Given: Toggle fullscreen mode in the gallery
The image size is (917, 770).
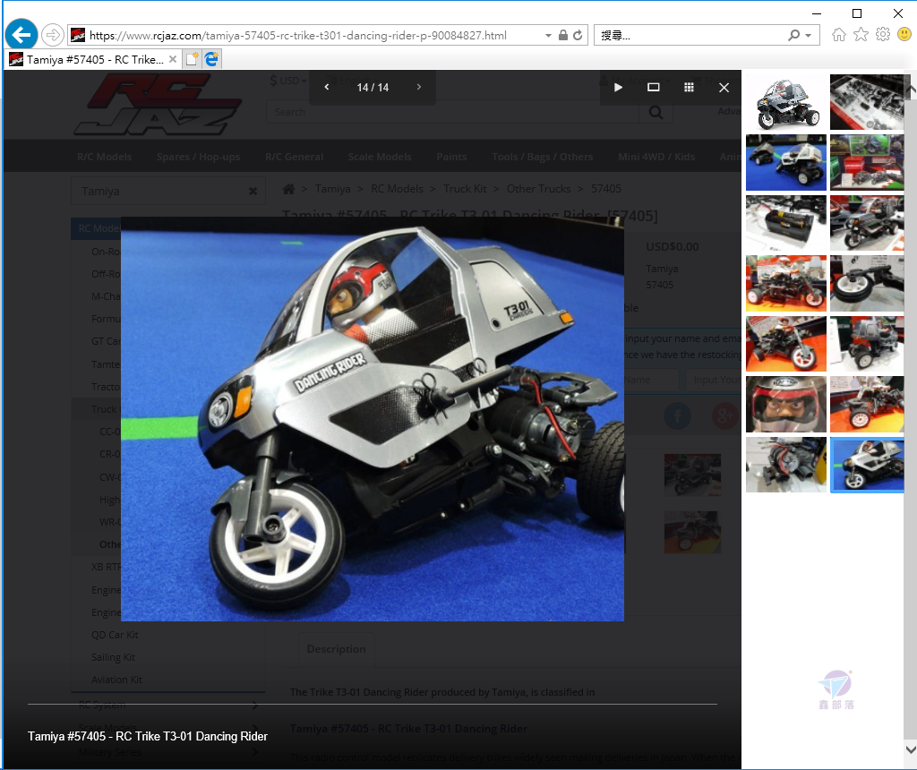Looking at the screenshot, I should point(653,87).
